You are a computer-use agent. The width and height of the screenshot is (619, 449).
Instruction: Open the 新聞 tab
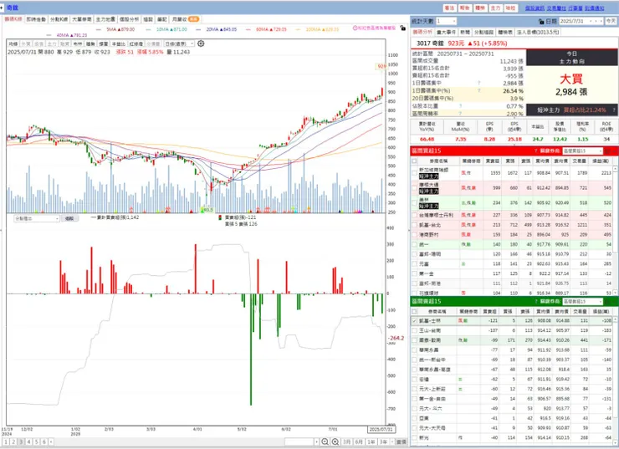coord(464,32)
